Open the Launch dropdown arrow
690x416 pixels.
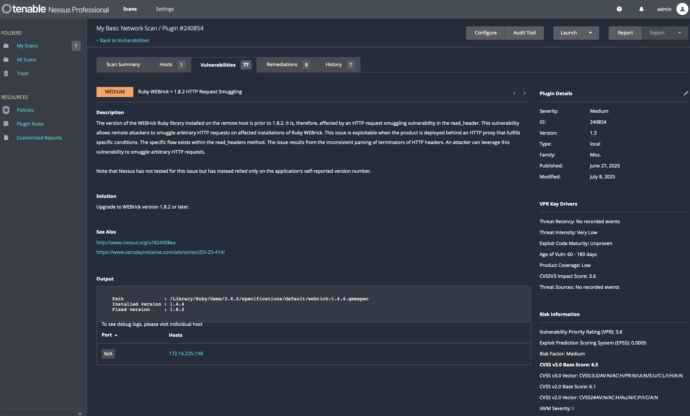click(590, 33)
